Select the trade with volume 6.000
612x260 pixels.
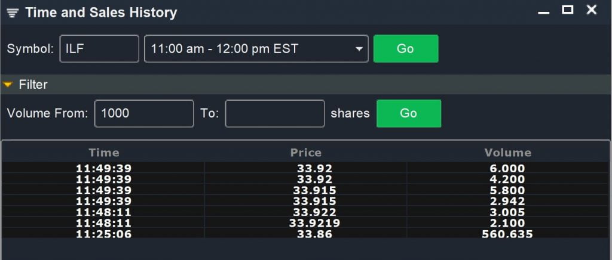305,169
